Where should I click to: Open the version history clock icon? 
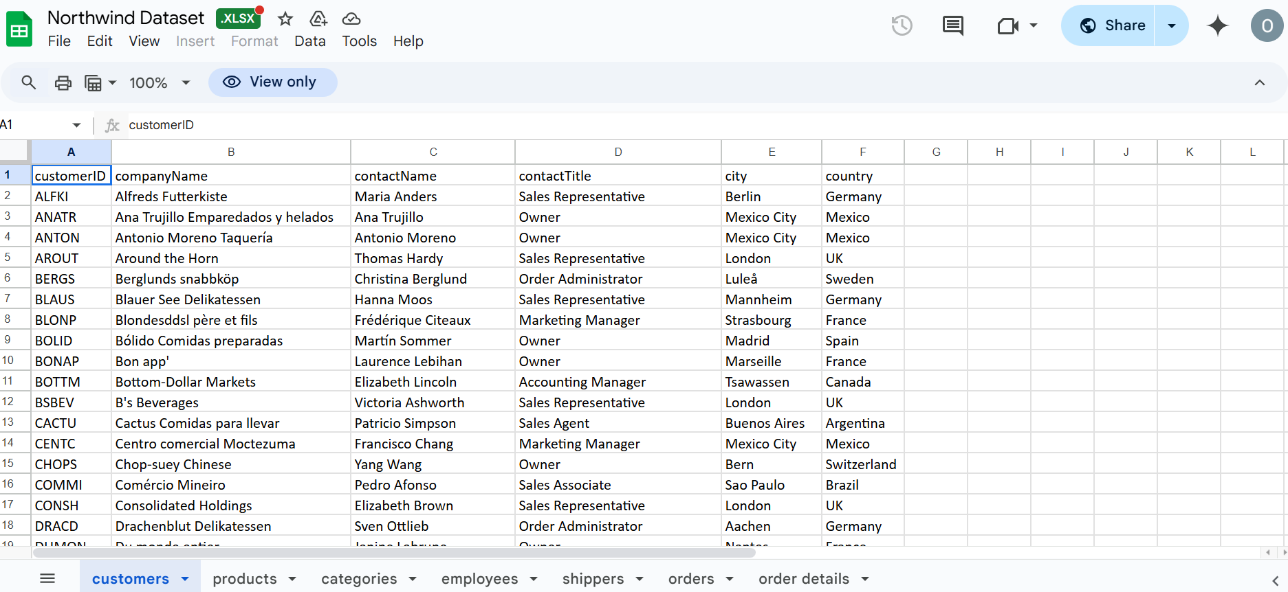tap(902, 26)
